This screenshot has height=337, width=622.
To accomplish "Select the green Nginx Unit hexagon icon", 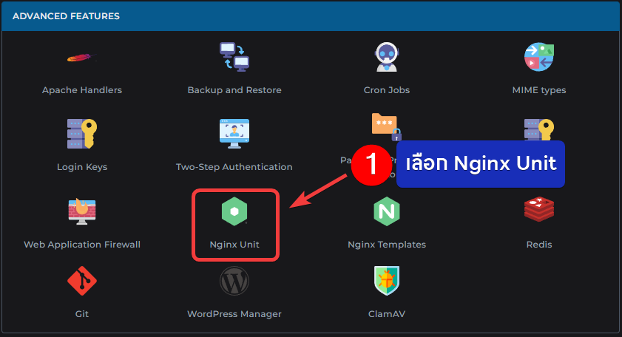I will (234, 211).
